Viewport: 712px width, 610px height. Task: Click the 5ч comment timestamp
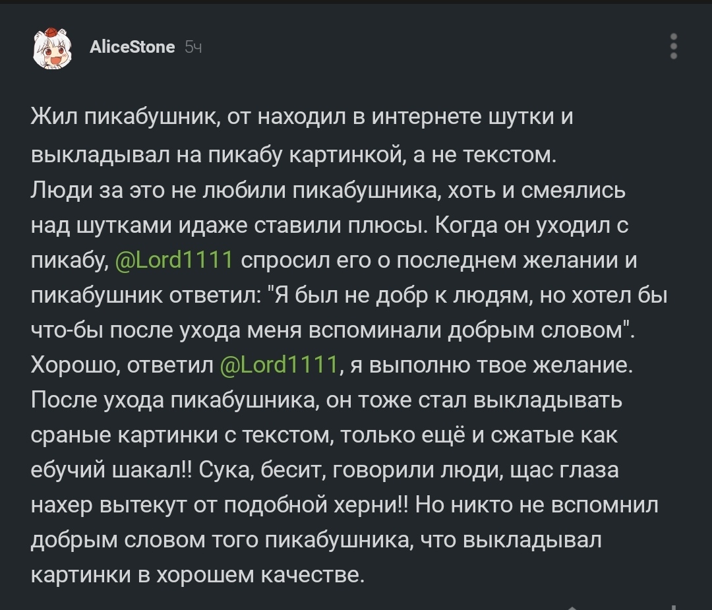pos(193,47)
